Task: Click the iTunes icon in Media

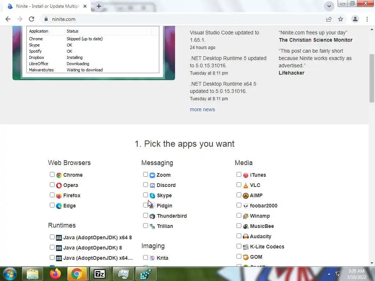Action: coord(246,175)
